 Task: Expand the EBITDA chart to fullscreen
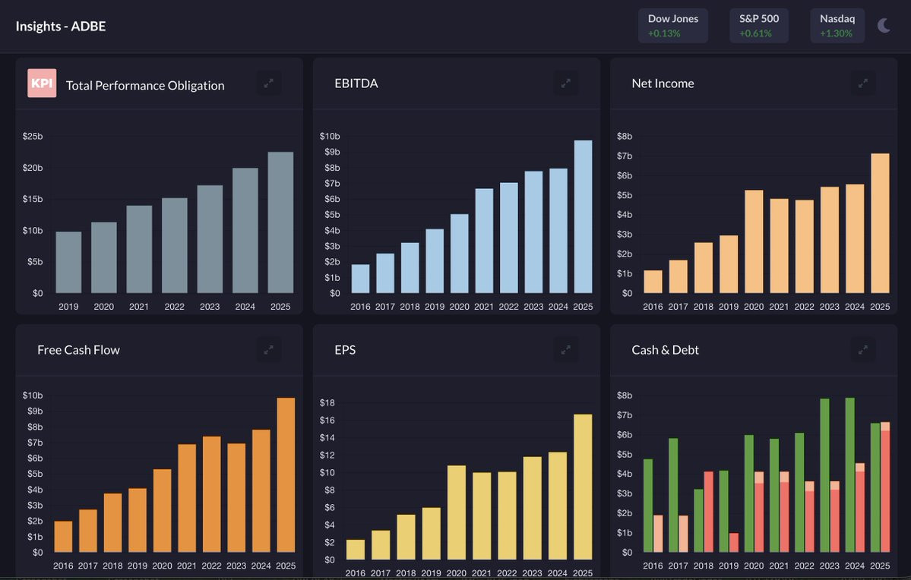pyautogui.click(x=566, y=84)
